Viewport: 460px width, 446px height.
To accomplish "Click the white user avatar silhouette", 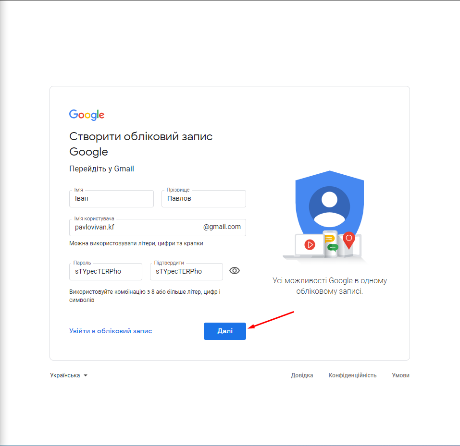I will [x=329, y=209].
